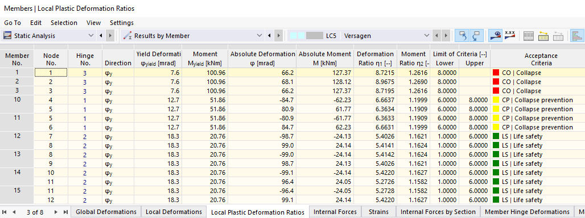Click the yellow member table icon

click(x=543, y=36)
